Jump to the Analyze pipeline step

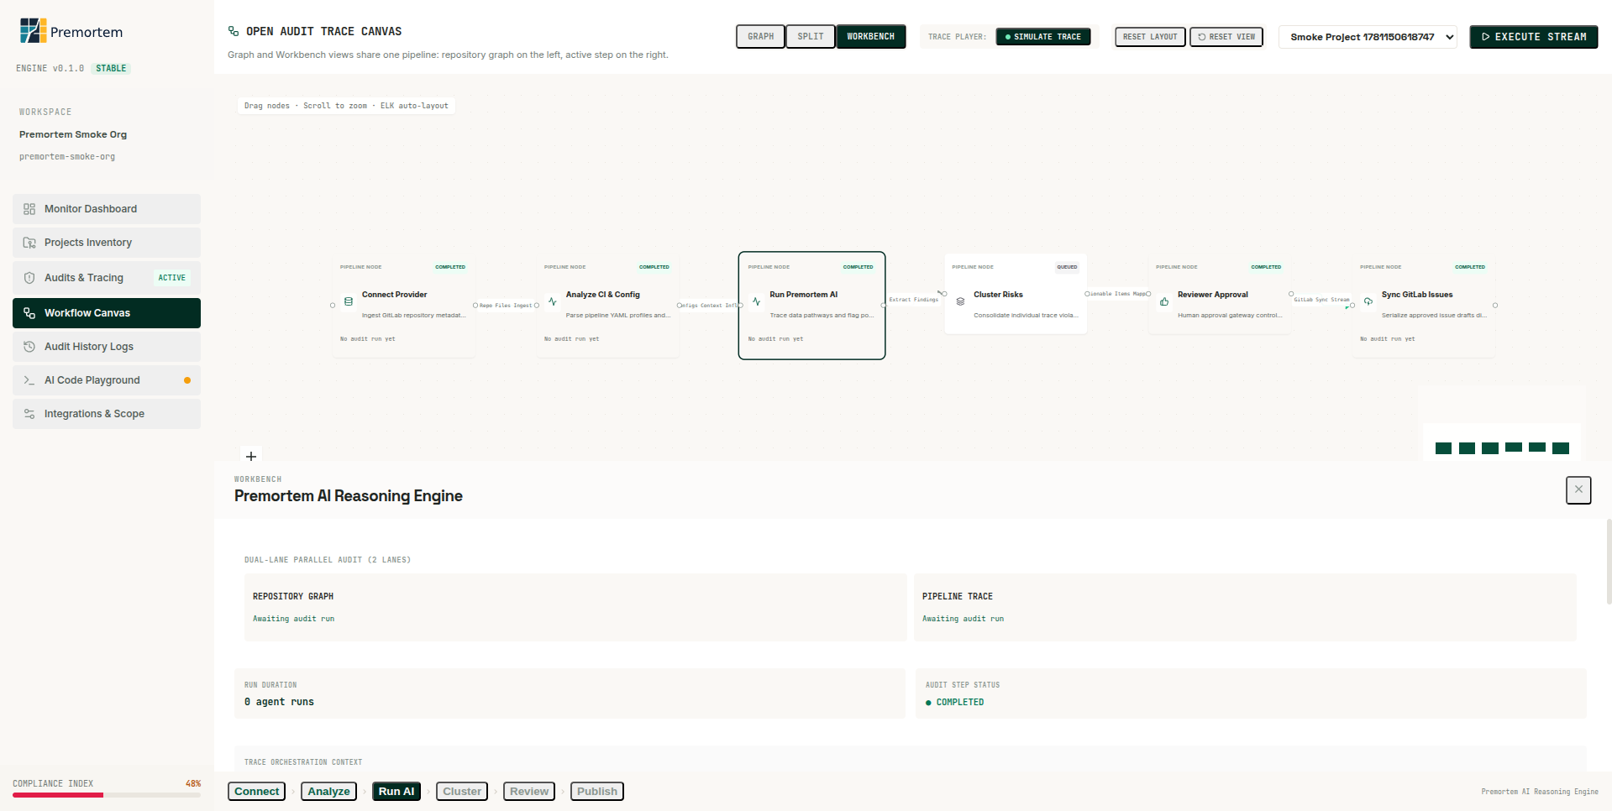(x=328, y=792)
